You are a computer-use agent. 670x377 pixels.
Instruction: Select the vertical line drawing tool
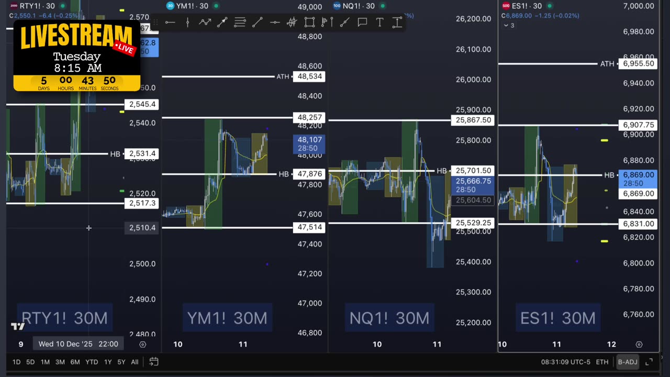tap(187, 22)
